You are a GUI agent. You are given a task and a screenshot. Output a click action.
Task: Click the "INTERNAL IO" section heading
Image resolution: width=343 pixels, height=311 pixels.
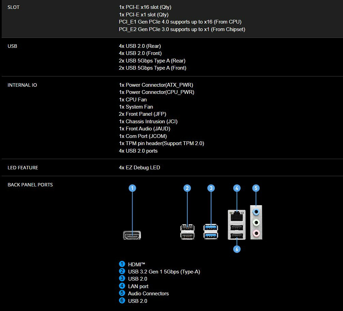point(22,85)
